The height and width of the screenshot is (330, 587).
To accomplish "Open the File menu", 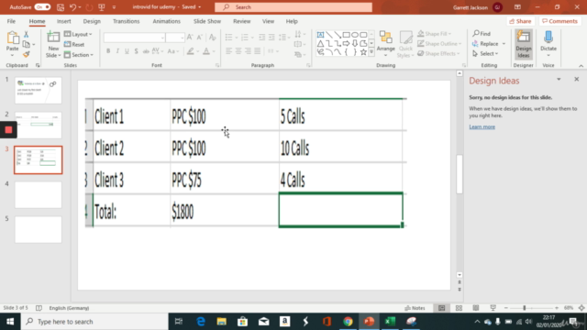I will [11, 21].
